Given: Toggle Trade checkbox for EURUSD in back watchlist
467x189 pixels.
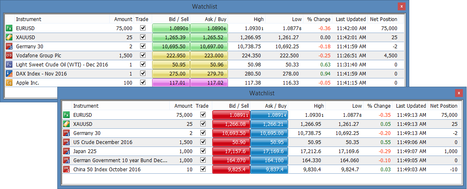Looking at the screenshot, I should click(143, 28).
